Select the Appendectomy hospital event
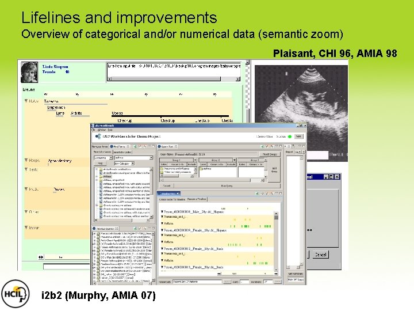This screenshot has width=414, height=311. (x=60, y=161)
